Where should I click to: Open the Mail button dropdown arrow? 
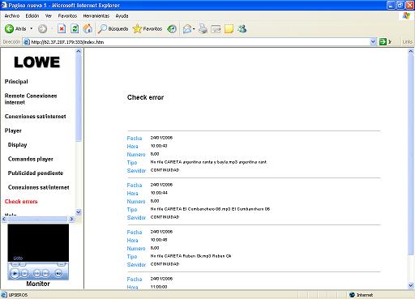click(x=194, y=29)
